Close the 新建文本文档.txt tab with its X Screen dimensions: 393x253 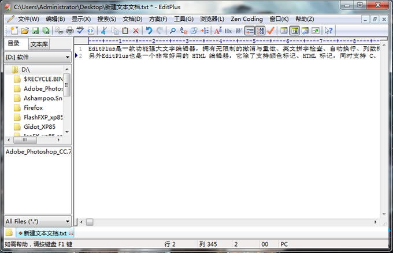[x=71, y=233]
